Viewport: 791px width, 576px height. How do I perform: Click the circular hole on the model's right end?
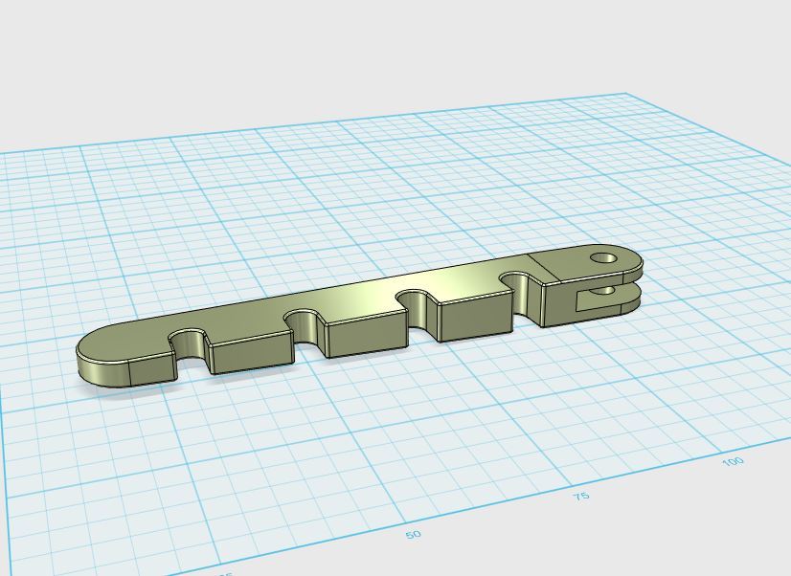603,257
